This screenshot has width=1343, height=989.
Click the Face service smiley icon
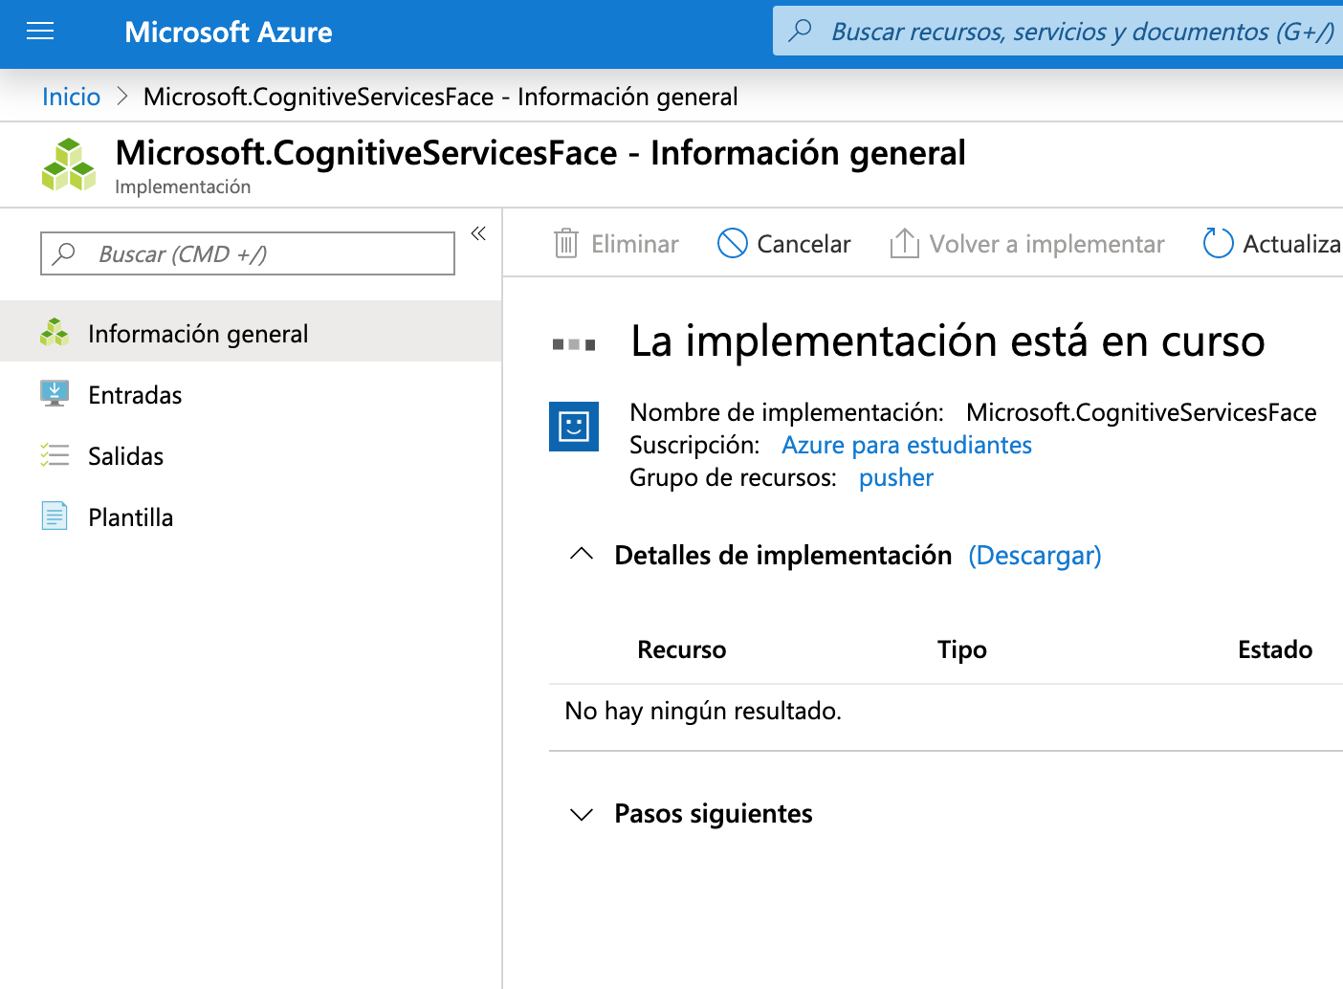tap(574, 427)
